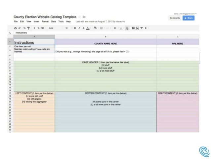Image resolution: width=211 pixels, height=159 pixels.
Task: Select column B header
Action: [105, 37]
